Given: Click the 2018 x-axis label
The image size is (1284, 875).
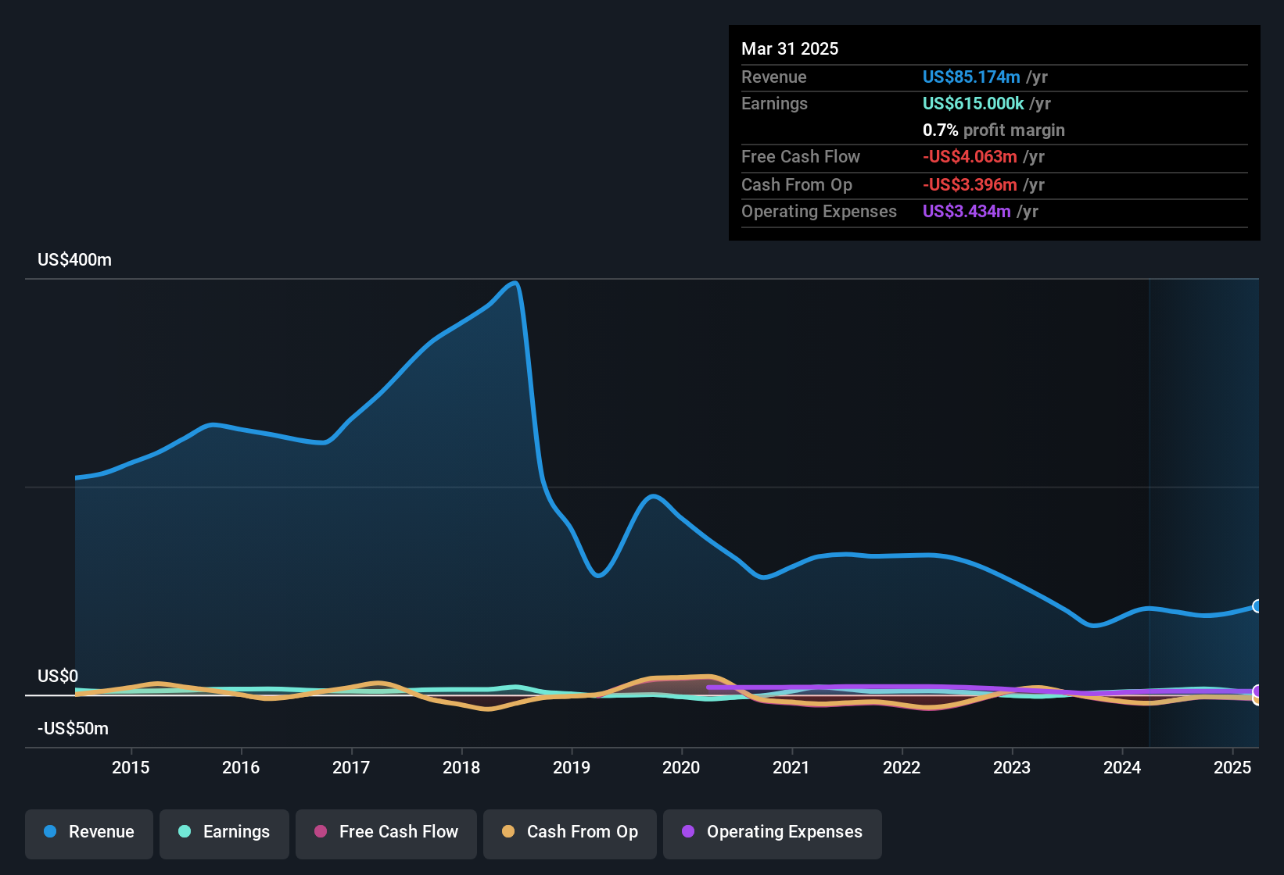Looking at the screenshot, I should click(x=461, y=767).
